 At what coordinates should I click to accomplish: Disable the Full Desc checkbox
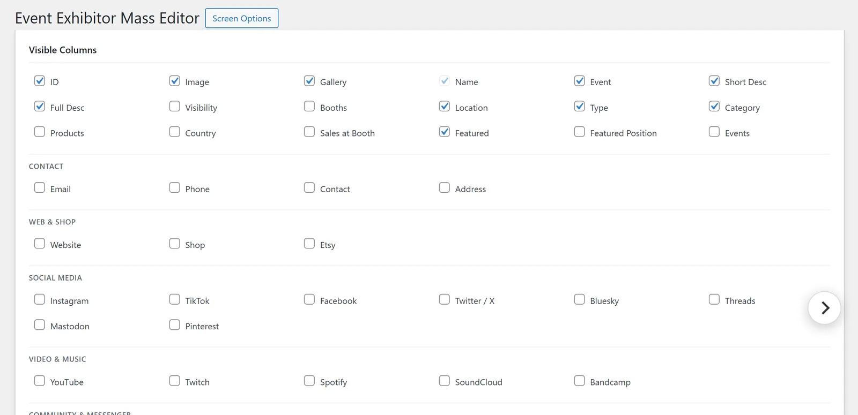tap(40, 107)
